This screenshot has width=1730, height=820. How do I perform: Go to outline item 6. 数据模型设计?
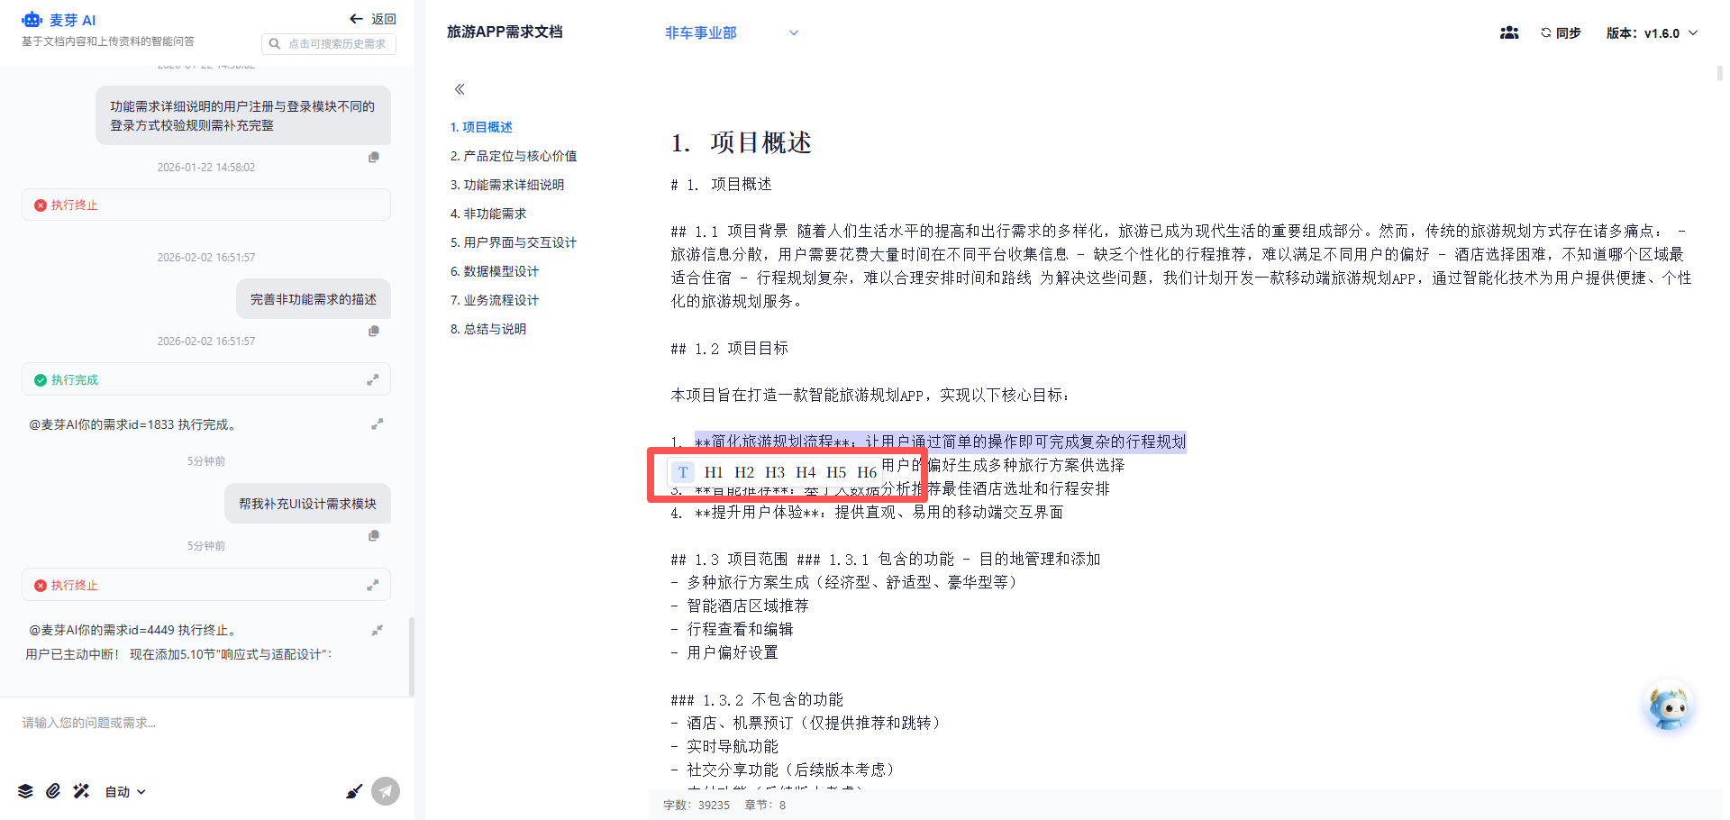point(495,271)
